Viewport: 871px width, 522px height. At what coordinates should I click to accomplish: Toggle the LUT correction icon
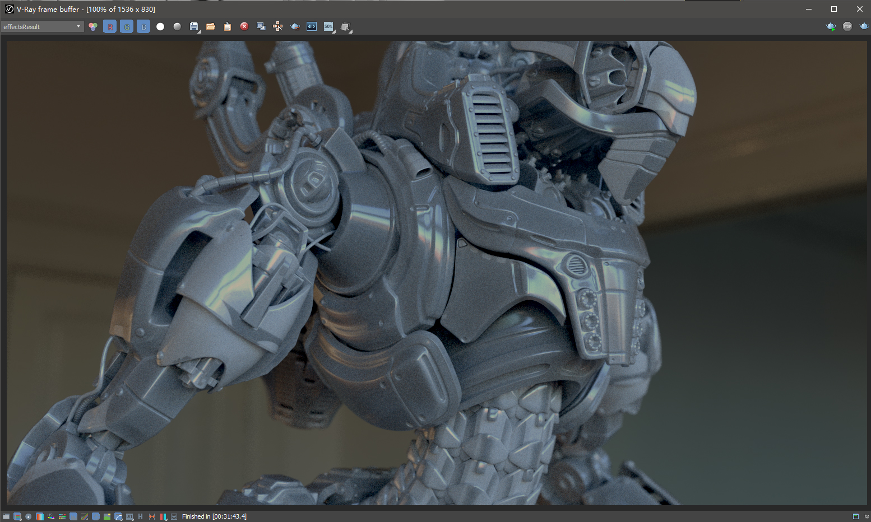(129, 516)
